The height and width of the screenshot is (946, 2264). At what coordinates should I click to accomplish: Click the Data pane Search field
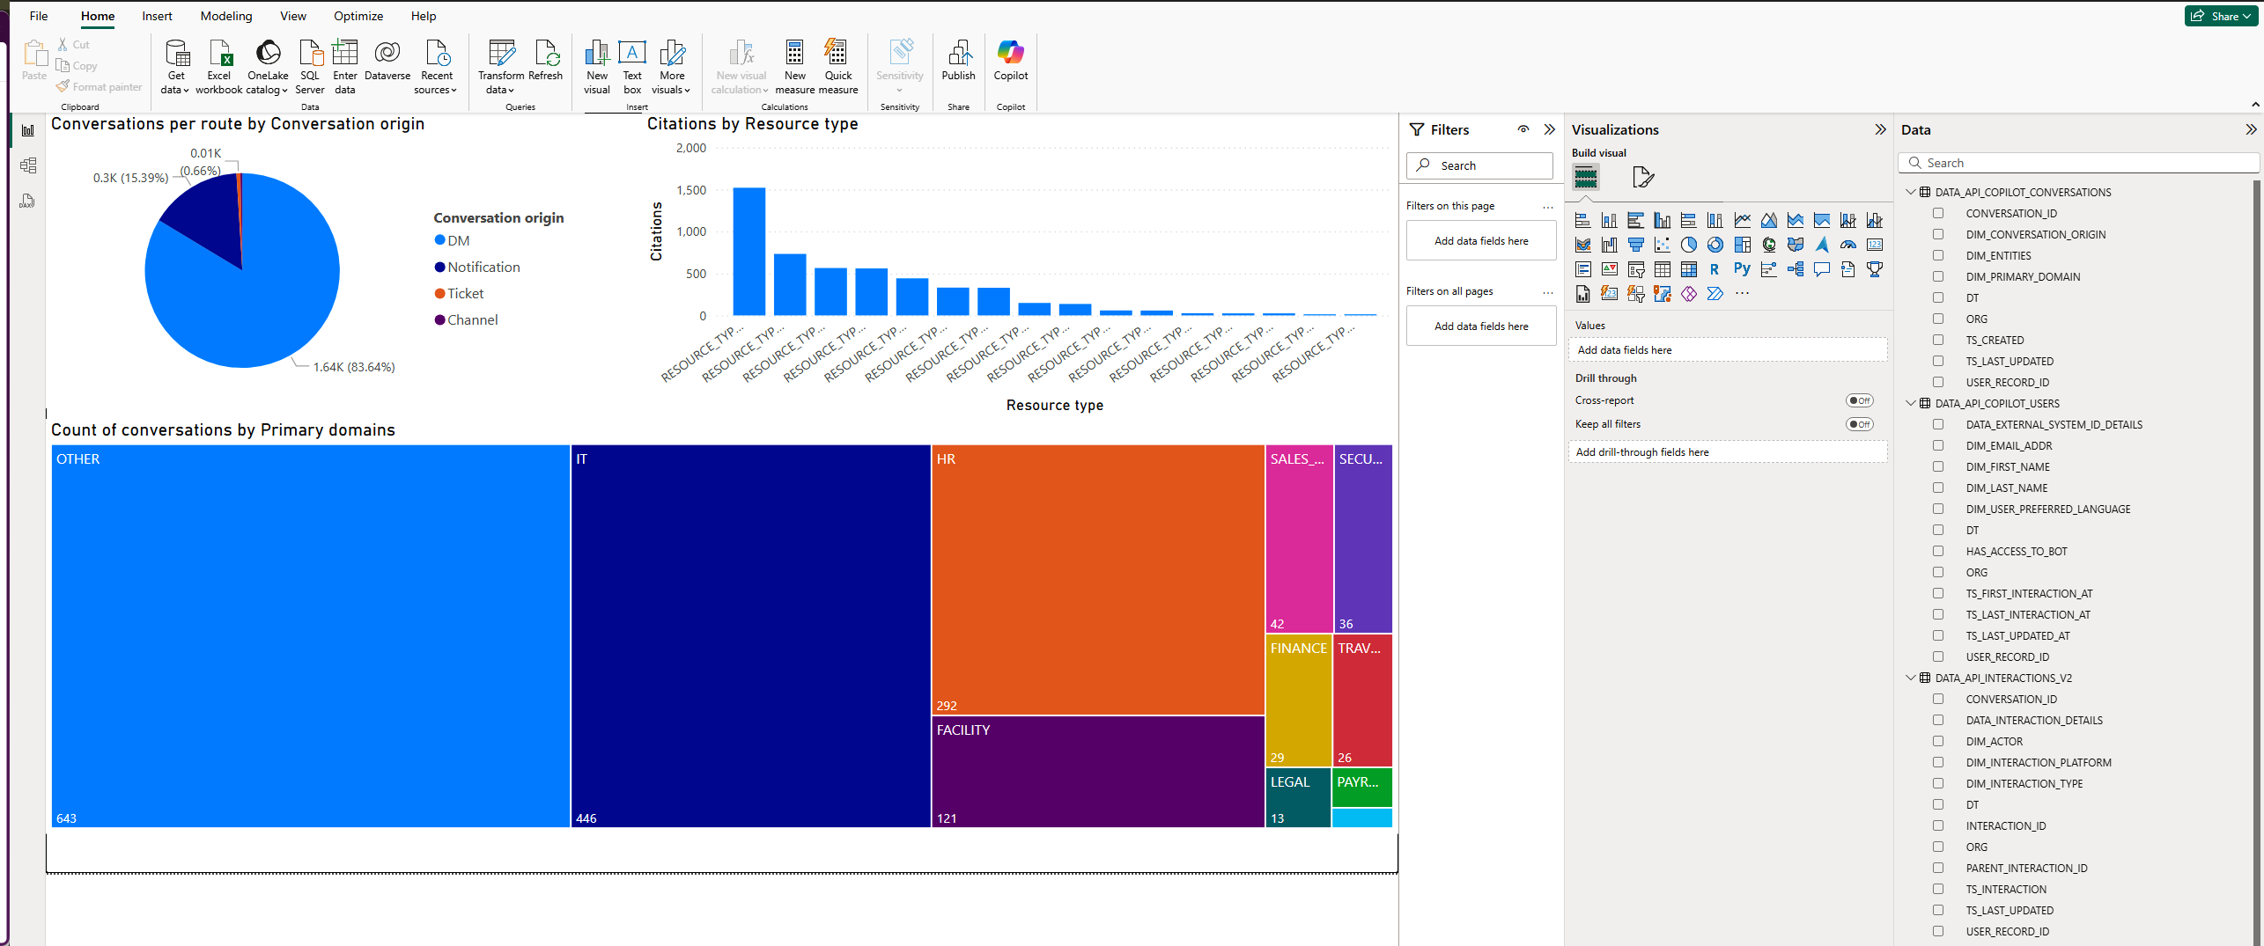(2078, 163)
